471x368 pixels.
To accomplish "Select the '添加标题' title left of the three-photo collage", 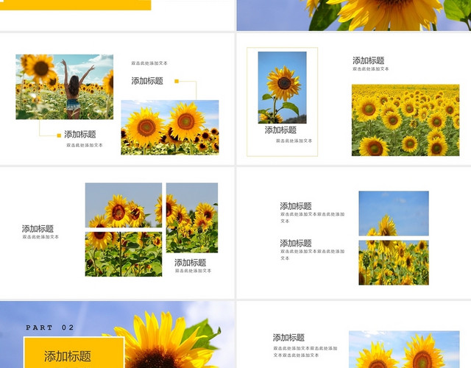I will [38, 229].
